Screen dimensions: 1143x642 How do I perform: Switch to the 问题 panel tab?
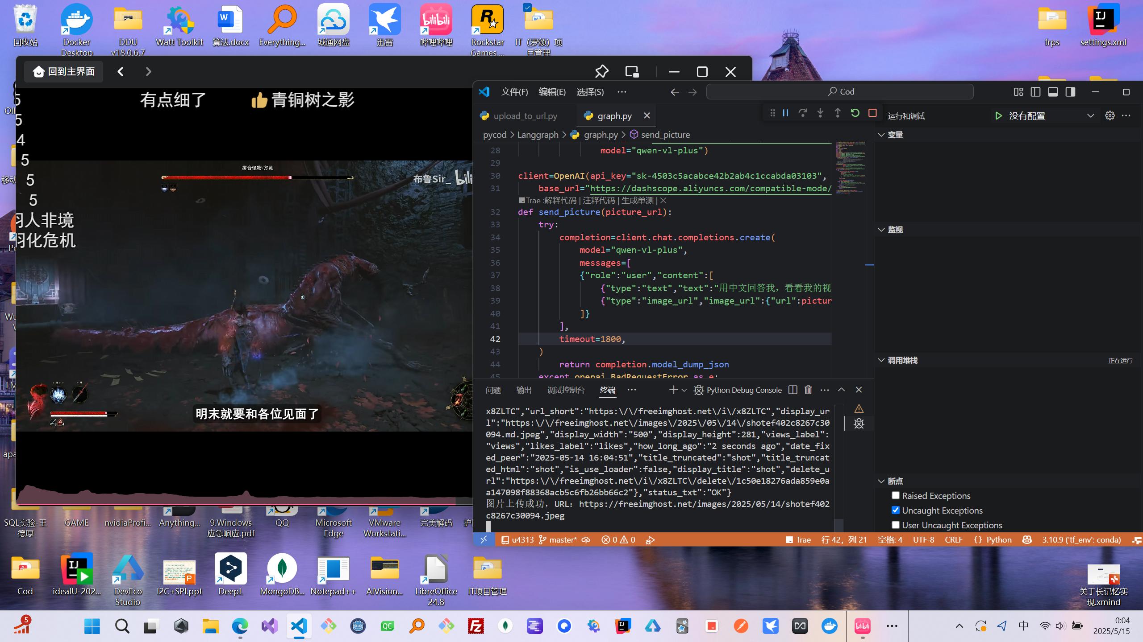pos(493,390)
